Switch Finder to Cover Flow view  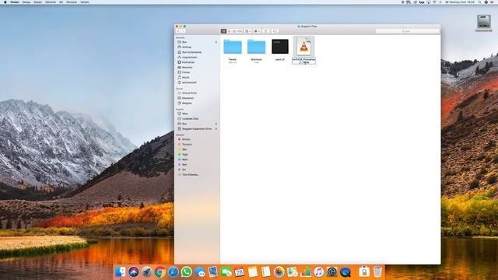coord(240,31)
